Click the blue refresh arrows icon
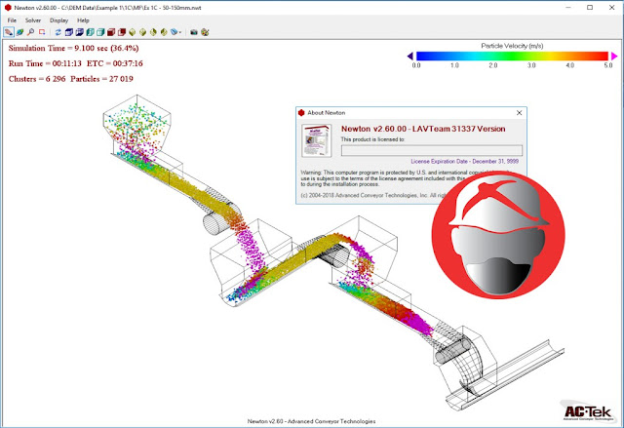The image size is (624, 428). click(58, 32)
